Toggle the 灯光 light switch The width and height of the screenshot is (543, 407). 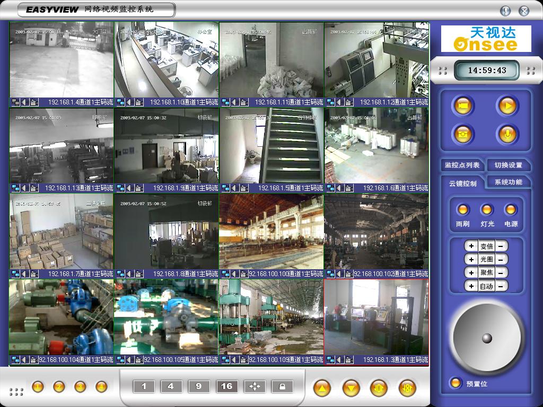coord(487,210)
